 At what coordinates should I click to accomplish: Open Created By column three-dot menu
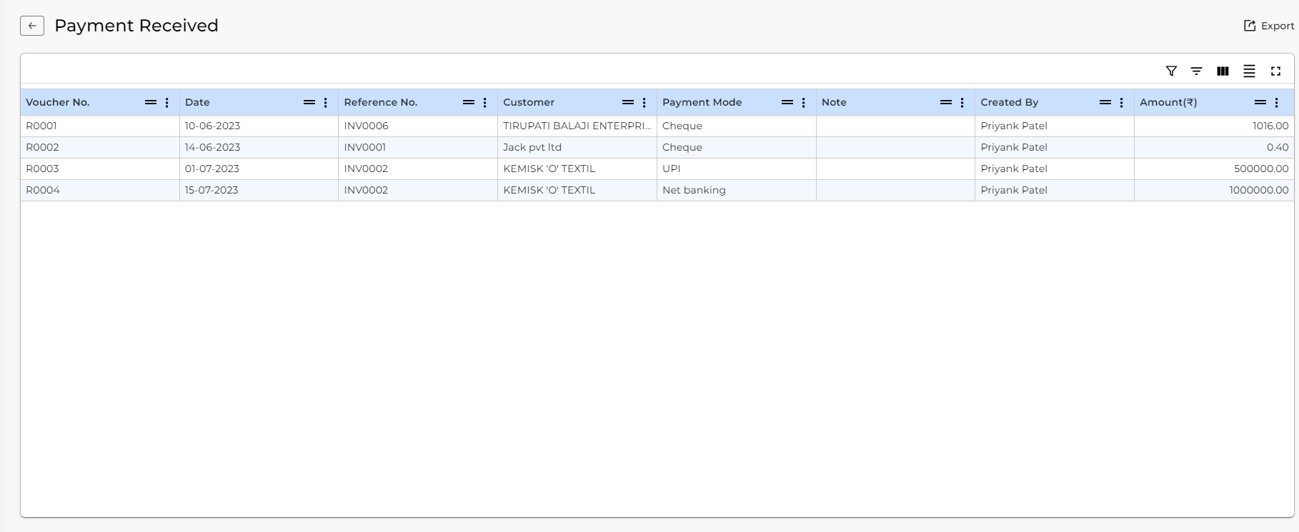coord(1122,102)
